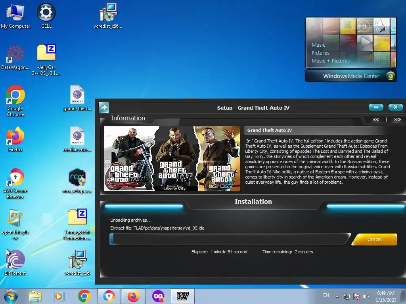Select Pictures in Windows Media Center gadget

[320, 53]
